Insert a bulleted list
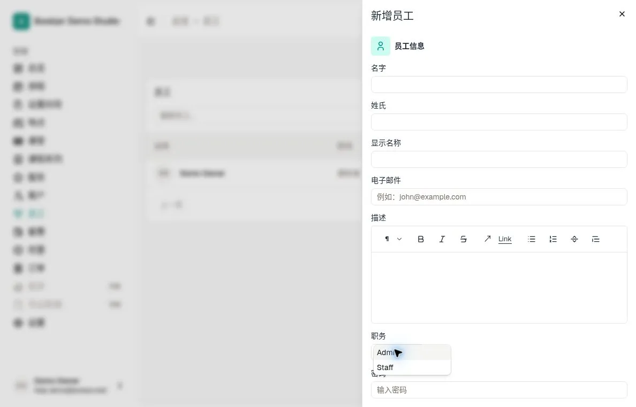Image resolution: width=636 pixels, height=407 pixels. (532, 239)
